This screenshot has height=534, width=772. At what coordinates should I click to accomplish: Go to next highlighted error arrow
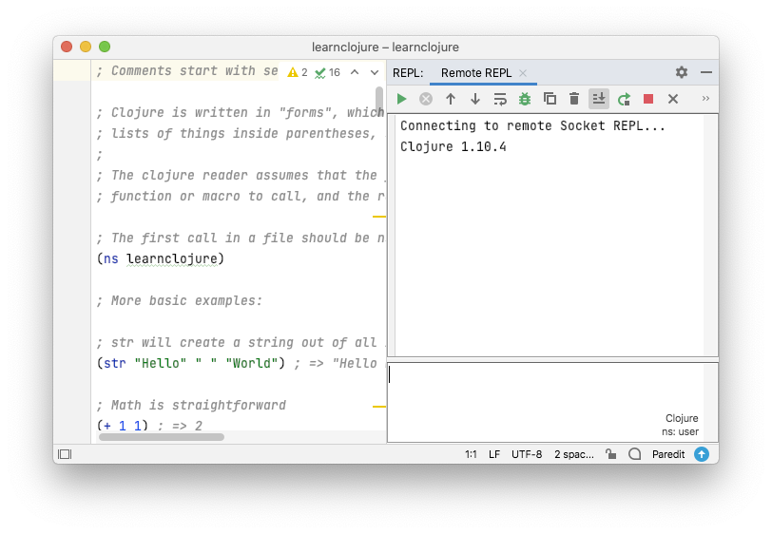pyautogui.click(x=375, y=72)
